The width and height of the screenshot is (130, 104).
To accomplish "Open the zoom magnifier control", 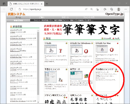I will pyautogui.click(x=92, y=9).
